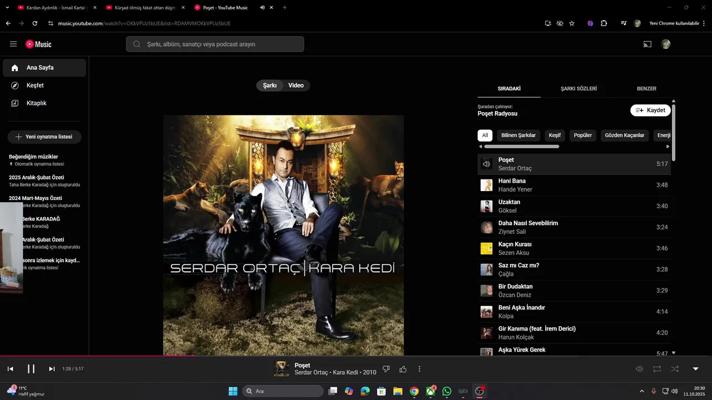Click Kaydet button to save queue
Image resolution: width=712 pixels, height=400 pixels.
[650, 110]
